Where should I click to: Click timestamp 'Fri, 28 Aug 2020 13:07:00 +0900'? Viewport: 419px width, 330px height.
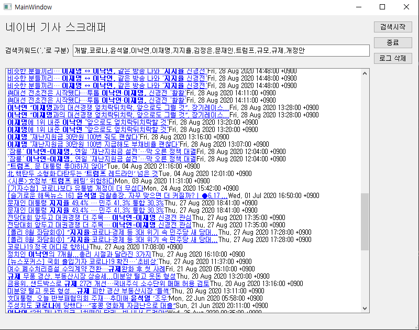tap(225, 144)
